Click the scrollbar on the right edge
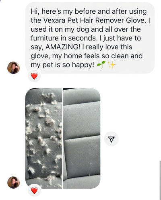The width and height of the screenshot is (161, 200). click(160, 180)
